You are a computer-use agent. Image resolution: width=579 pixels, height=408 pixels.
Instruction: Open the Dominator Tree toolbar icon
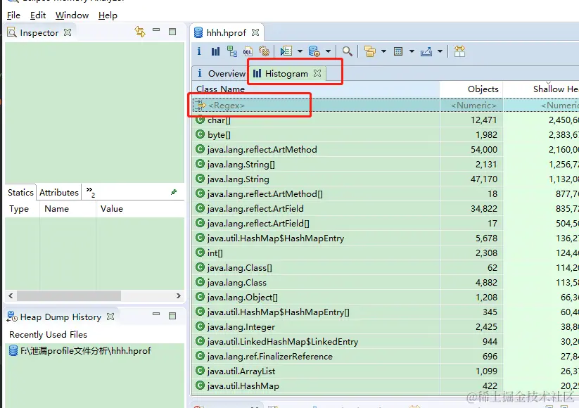[x=232, y=51]
